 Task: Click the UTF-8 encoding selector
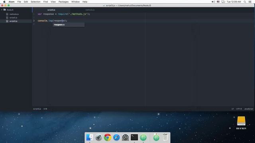tap(239, 109)
